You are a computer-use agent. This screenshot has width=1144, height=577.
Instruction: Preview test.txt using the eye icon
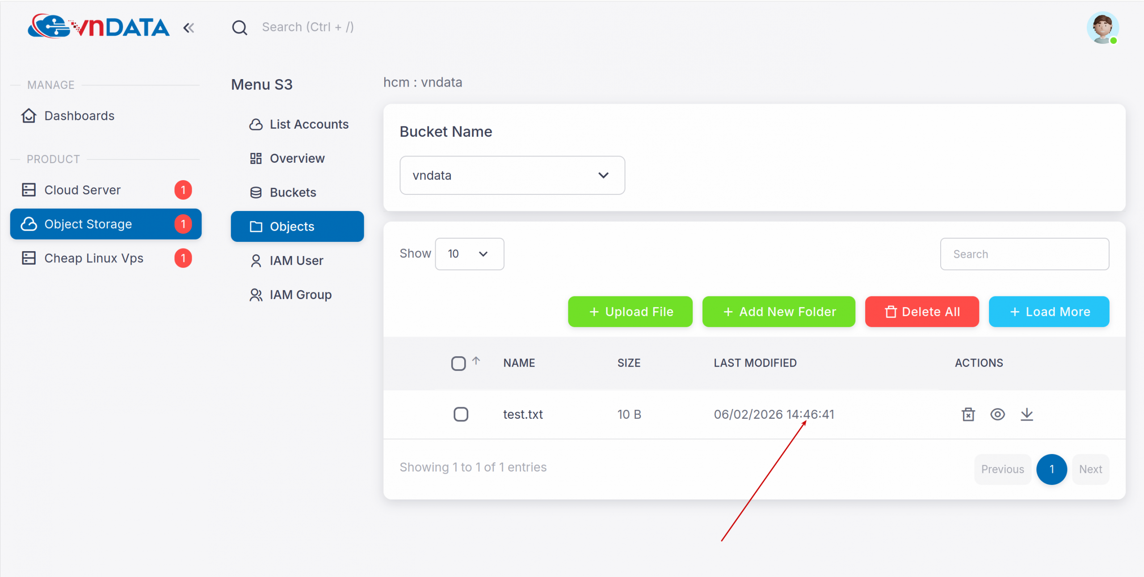point(997,414)
